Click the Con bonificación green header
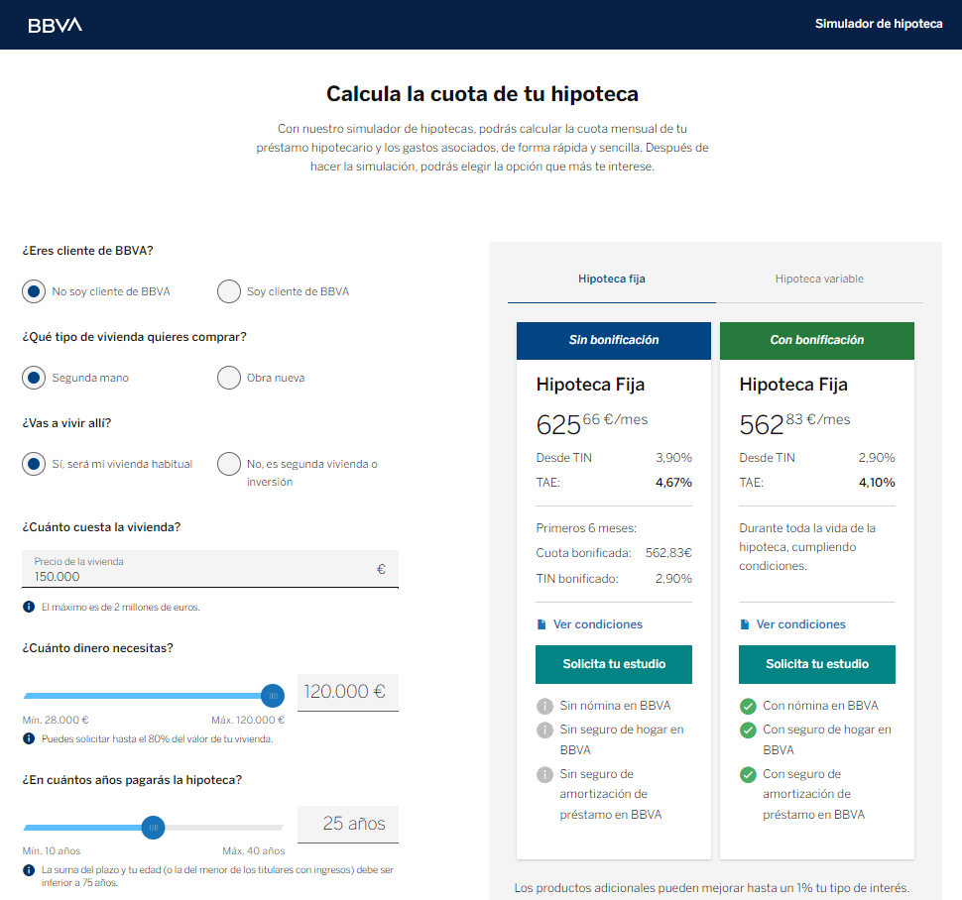Image resolution: width=962 pixels, height=900 pixels. pos(816,340)
